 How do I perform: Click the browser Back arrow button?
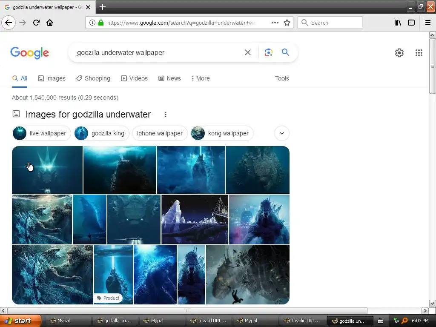tap(9, 23)
